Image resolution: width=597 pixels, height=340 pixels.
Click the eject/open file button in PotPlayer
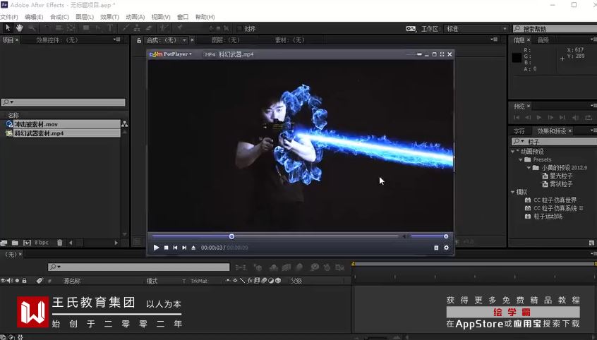coord(193,248)
